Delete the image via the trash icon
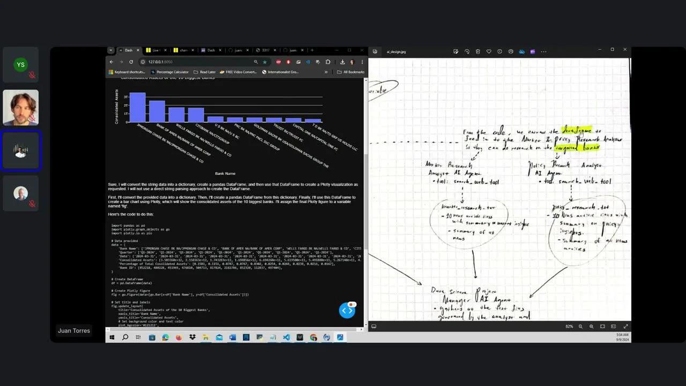Image resolution: width=686 pixels, height=386 pixels. (478, 51)
